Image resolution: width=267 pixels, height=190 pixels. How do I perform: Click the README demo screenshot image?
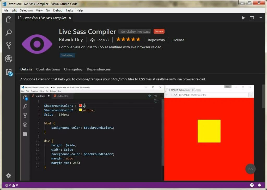coord(137,133)
